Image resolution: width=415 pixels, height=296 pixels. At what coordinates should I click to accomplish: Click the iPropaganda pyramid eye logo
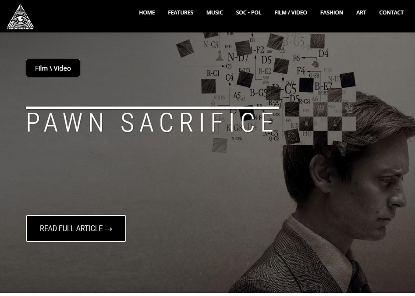21,16
